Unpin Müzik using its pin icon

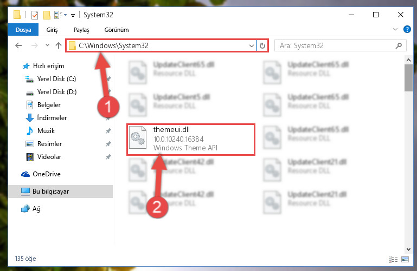coord(108,131)
